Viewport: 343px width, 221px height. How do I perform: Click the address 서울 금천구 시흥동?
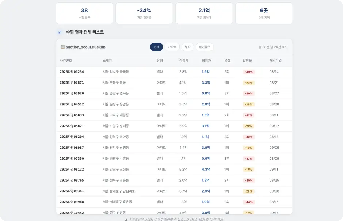(116, 159)
